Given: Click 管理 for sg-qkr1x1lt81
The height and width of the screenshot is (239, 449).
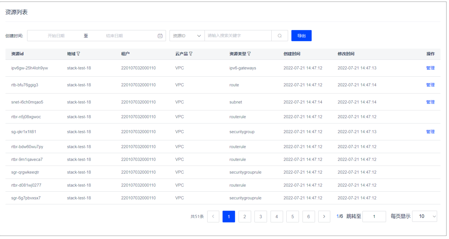Looking at the screenshot, I should point(430,132).
